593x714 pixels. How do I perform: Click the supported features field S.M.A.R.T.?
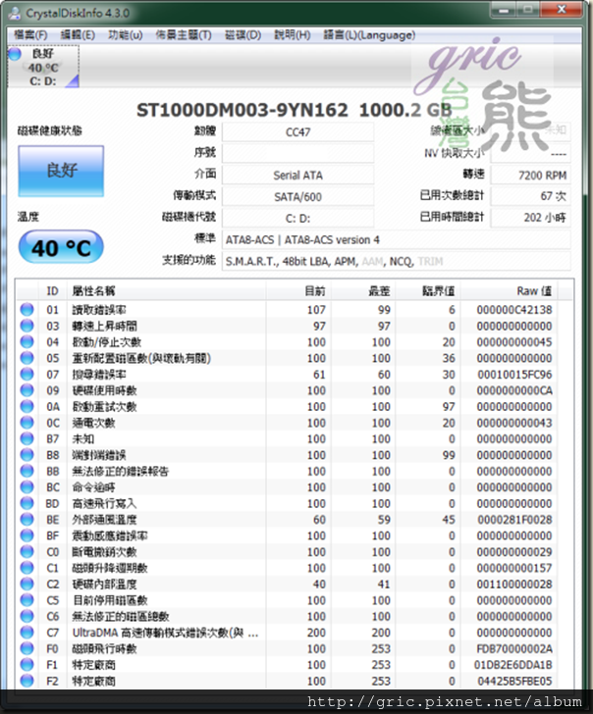coord(396,261)
